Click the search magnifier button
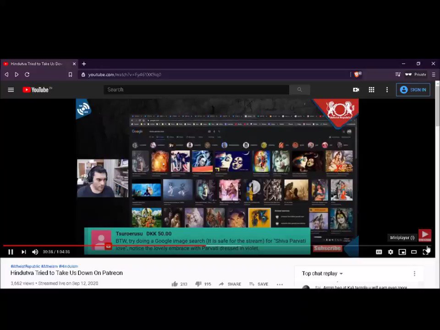This screenshot has height=330, width=440. coord(299,89)
